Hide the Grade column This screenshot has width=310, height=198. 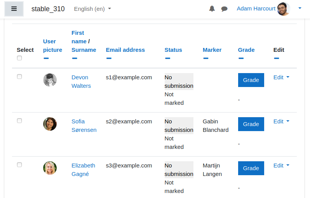(241, 58)
